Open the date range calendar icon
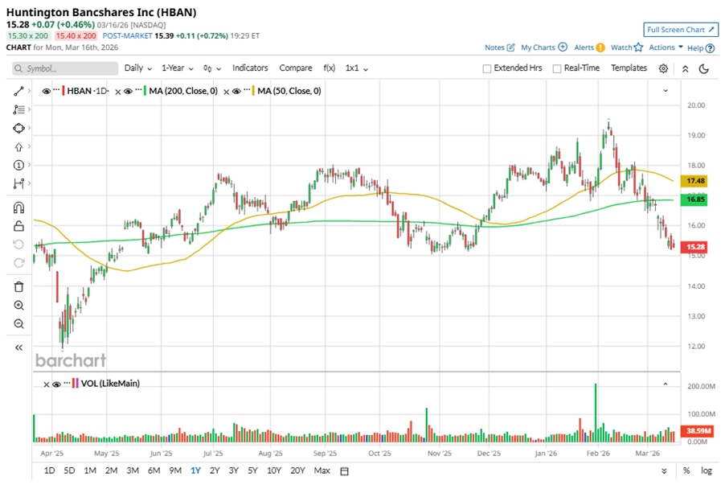 tap(345, 471)
